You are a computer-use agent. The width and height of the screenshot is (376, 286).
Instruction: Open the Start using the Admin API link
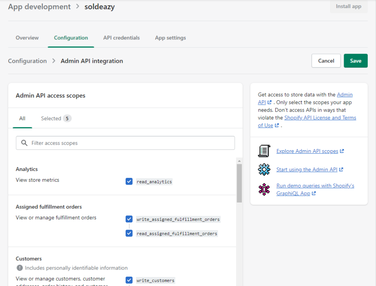307,169
